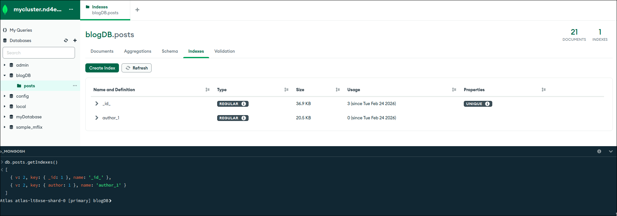This screenshot has width=617, height=216.
Task: Focus the sidebar Search field
Action: (x=39, y=53)
